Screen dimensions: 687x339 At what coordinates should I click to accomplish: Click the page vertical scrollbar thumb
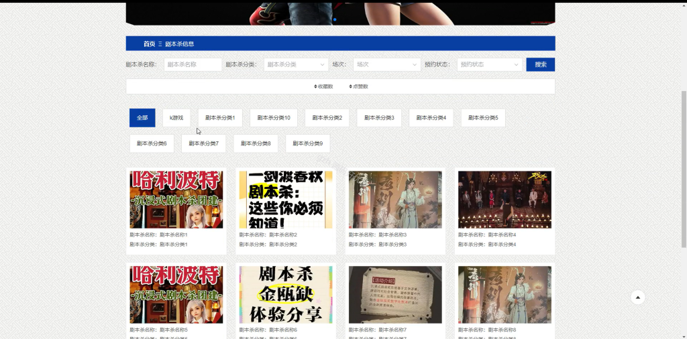684,169
